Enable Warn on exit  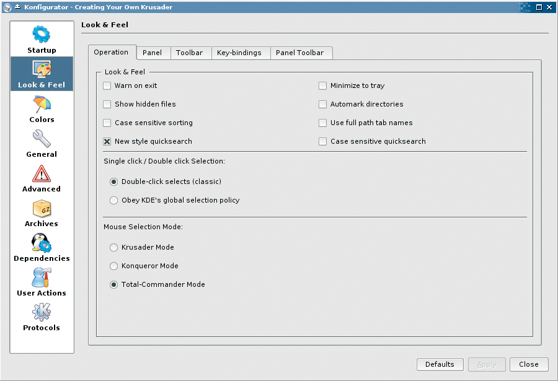(x=107, y=85)
